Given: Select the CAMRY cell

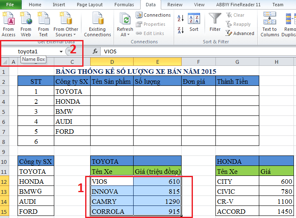Looking at the screenshot, I should 112,201.
